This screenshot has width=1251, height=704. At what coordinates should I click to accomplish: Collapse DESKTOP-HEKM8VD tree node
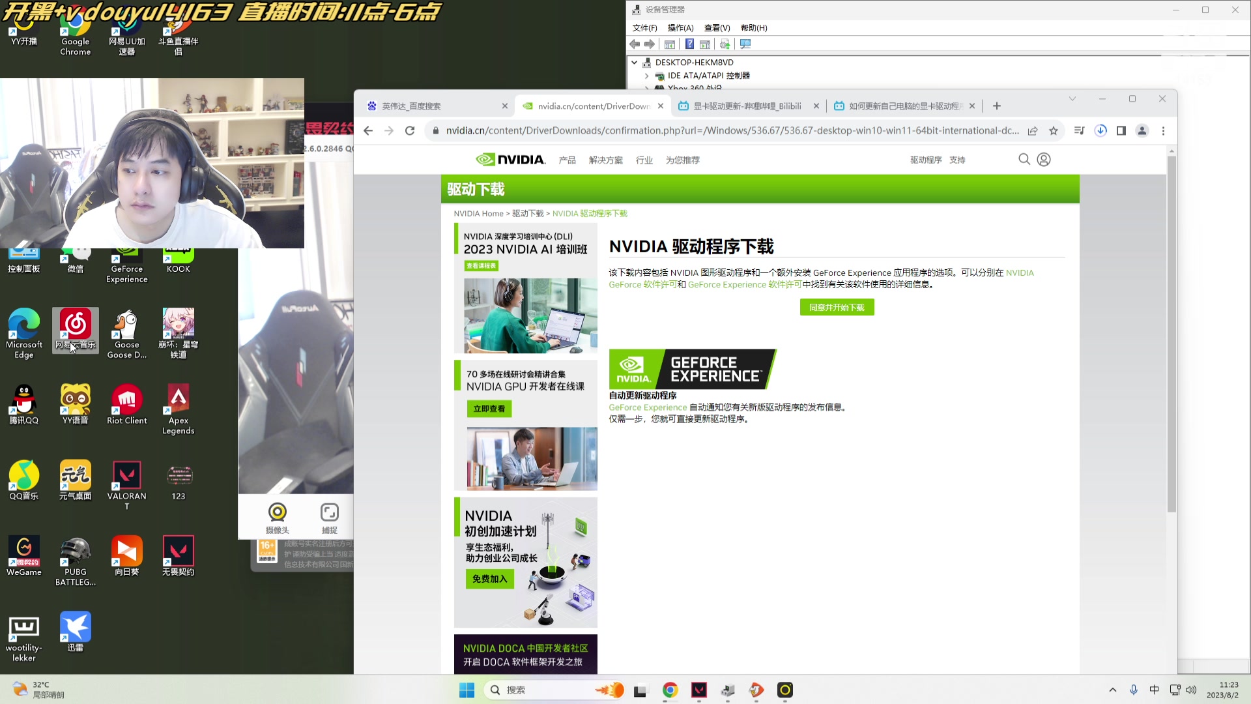[635, 63]
